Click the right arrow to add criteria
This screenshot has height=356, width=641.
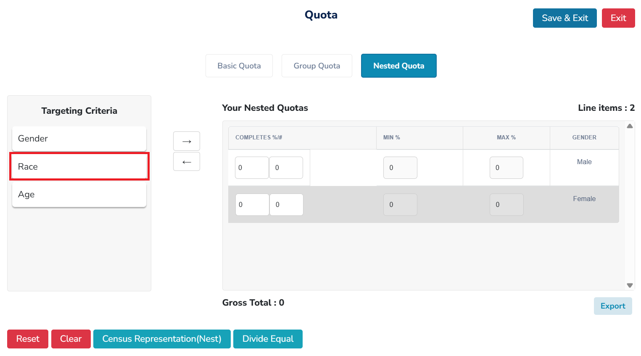coord(187,141)
